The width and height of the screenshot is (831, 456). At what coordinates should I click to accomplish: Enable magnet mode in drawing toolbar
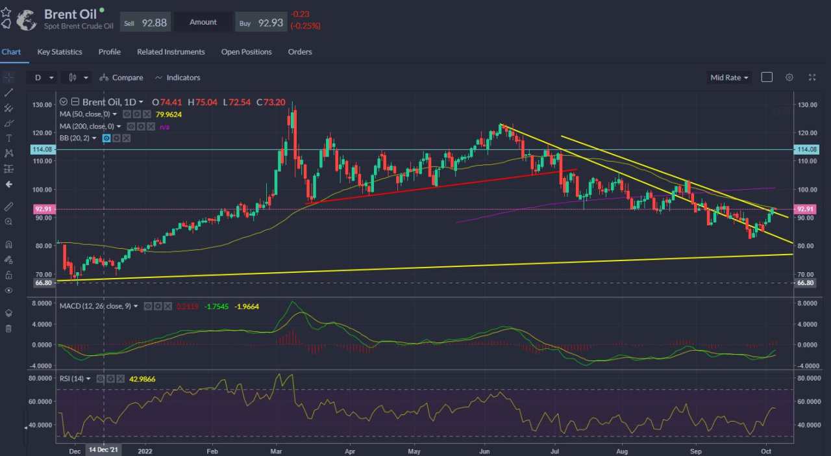click(8, 244)
